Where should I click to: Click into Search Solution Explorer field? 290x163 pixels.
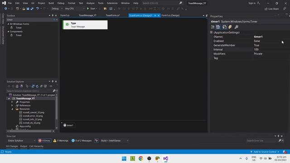click(29, 91)
